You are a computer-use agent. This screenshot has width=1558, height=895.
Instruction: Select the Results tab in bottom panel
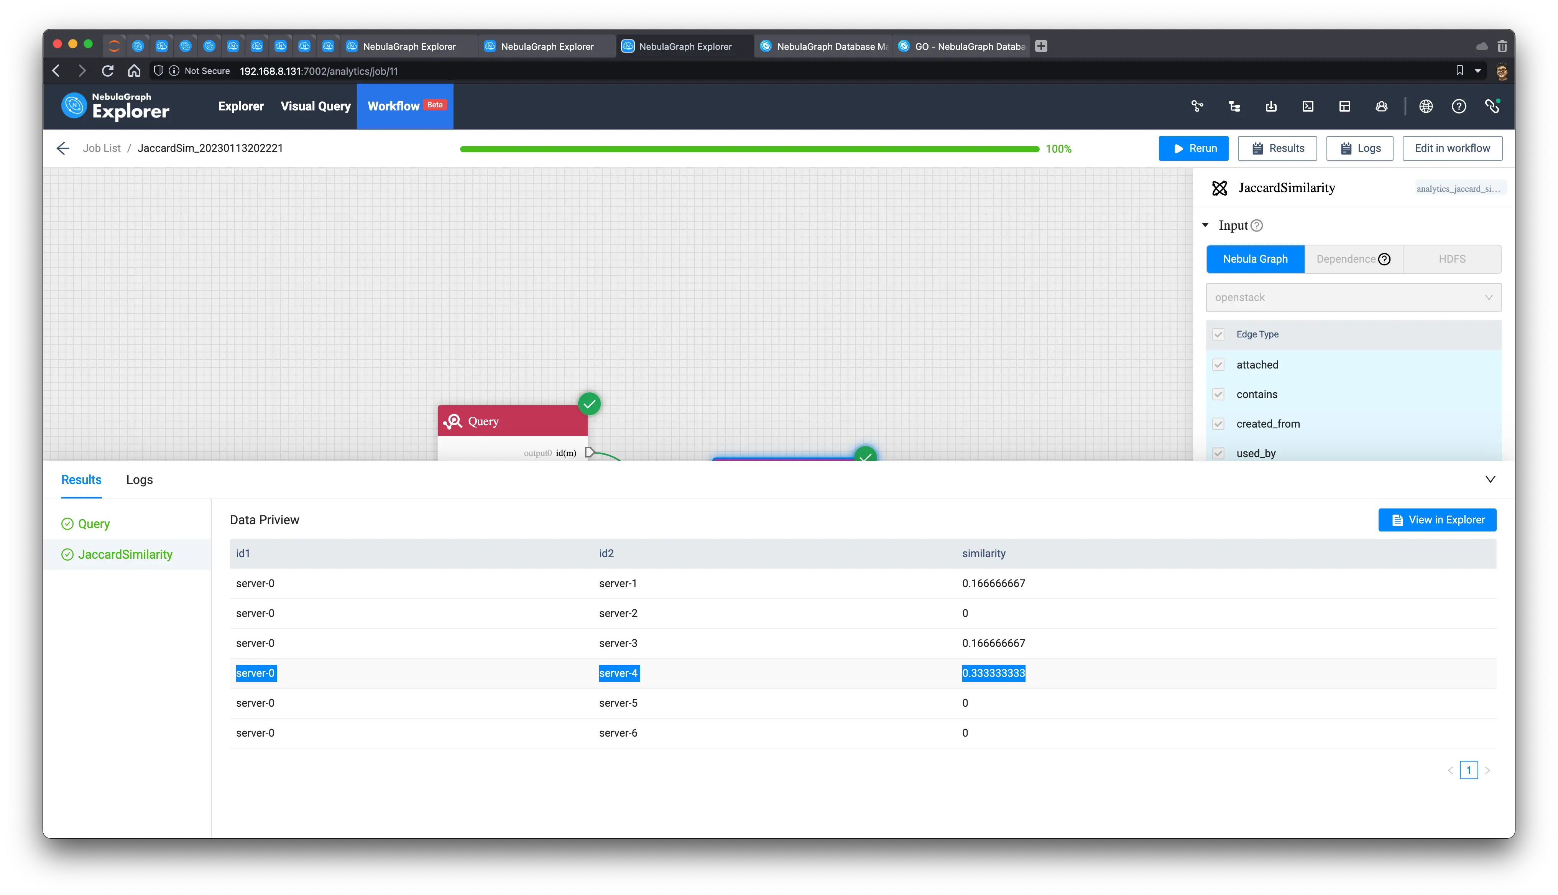coord(81,480)
